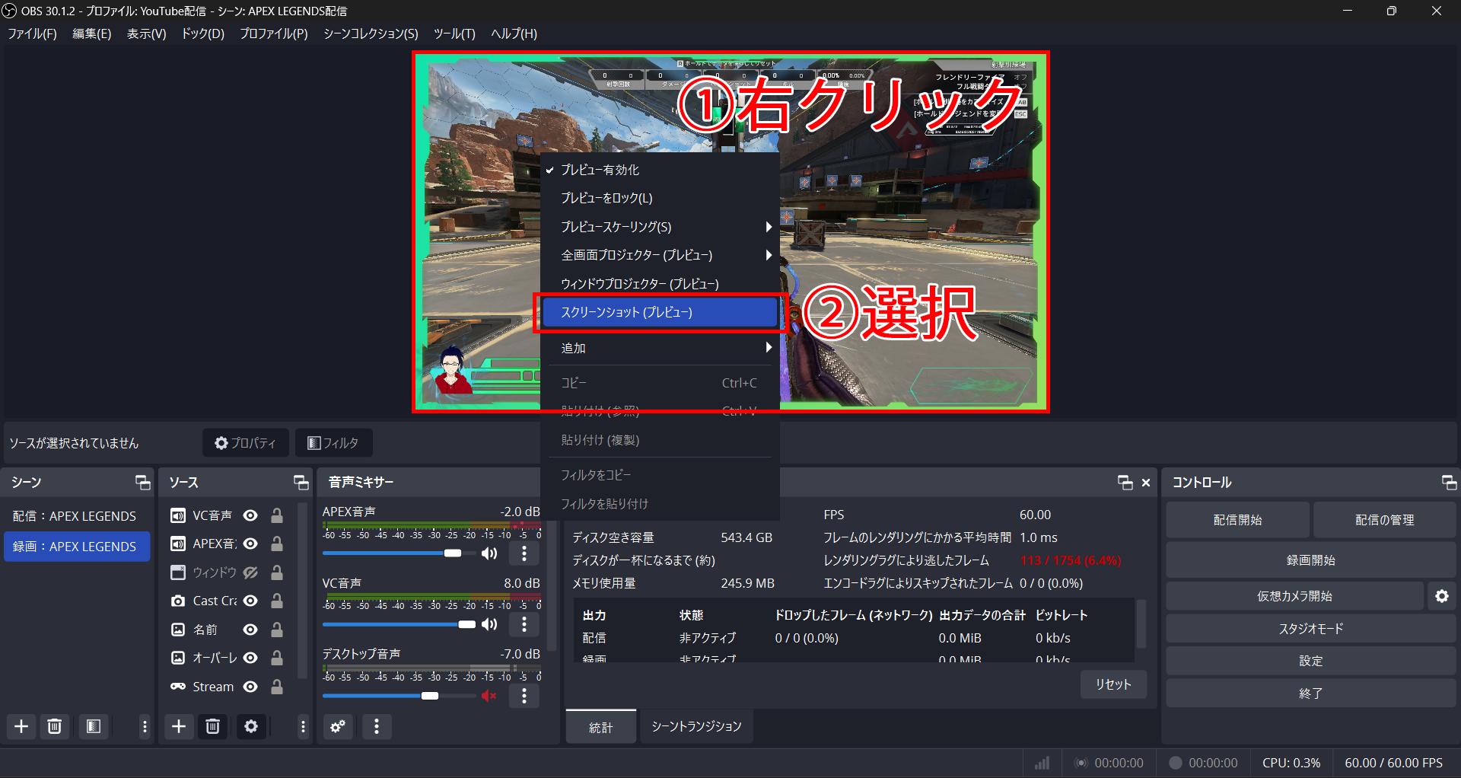Image resolution: width=1461 pixels, height=778 pixels.
Task: Open the 表示(V) menu
Action: (146, 33)
